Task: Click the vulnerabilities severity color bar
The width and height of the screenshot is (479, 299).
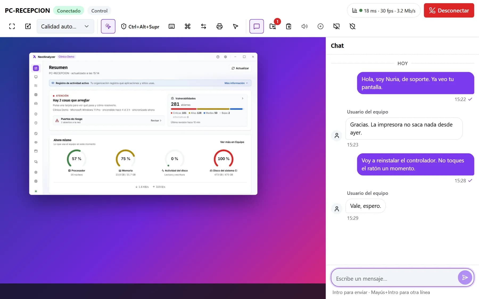Action: (x=207, y=109)
